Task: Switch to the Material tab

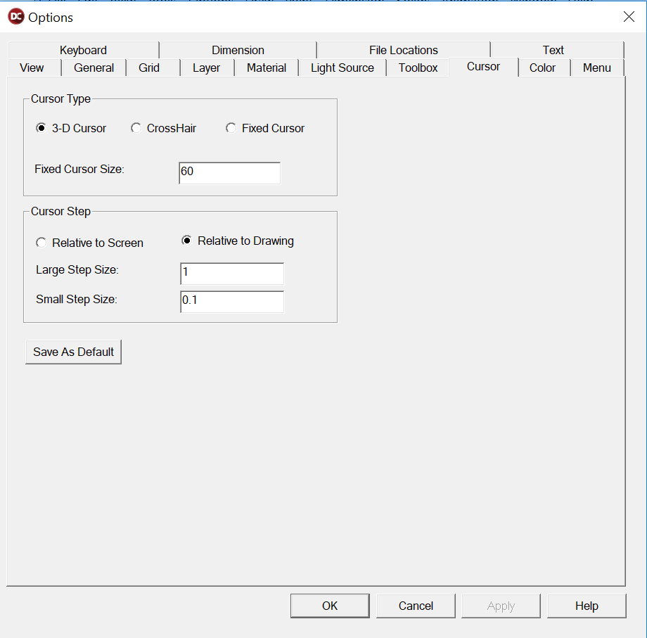Action: [x=267, y=68]
